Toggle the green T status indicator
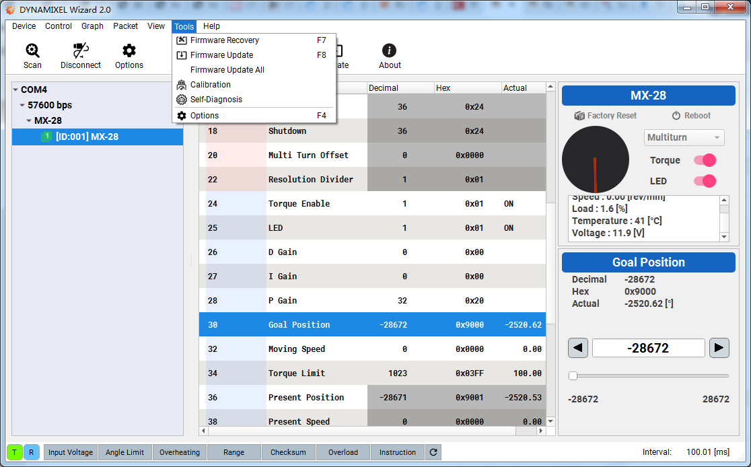 [15, 452]
